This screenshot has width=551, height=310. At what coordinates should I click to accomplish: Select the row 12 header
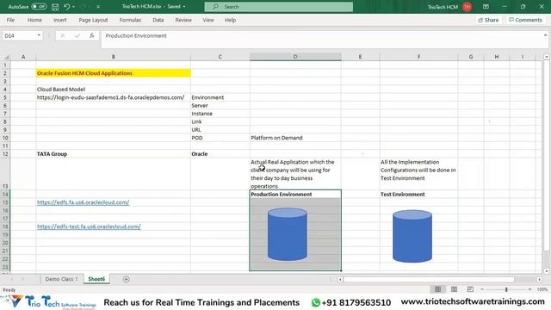tap(5, 154)
